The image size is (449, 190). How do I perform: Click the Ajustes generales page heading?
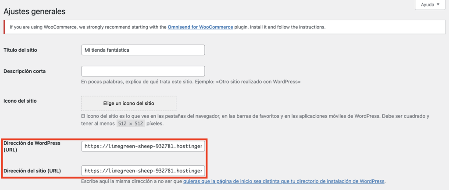coord(34,11)
